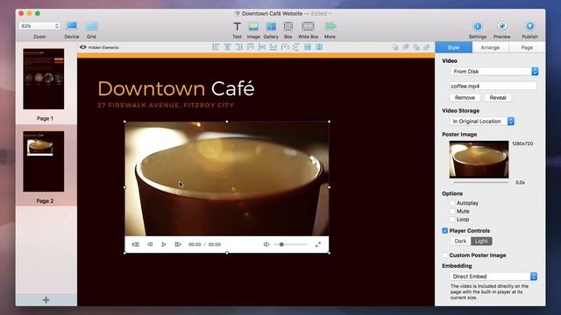Viewport: 561px width, 315px height.
Task: Align right edges icon
Action: click(x=238, y=47)
